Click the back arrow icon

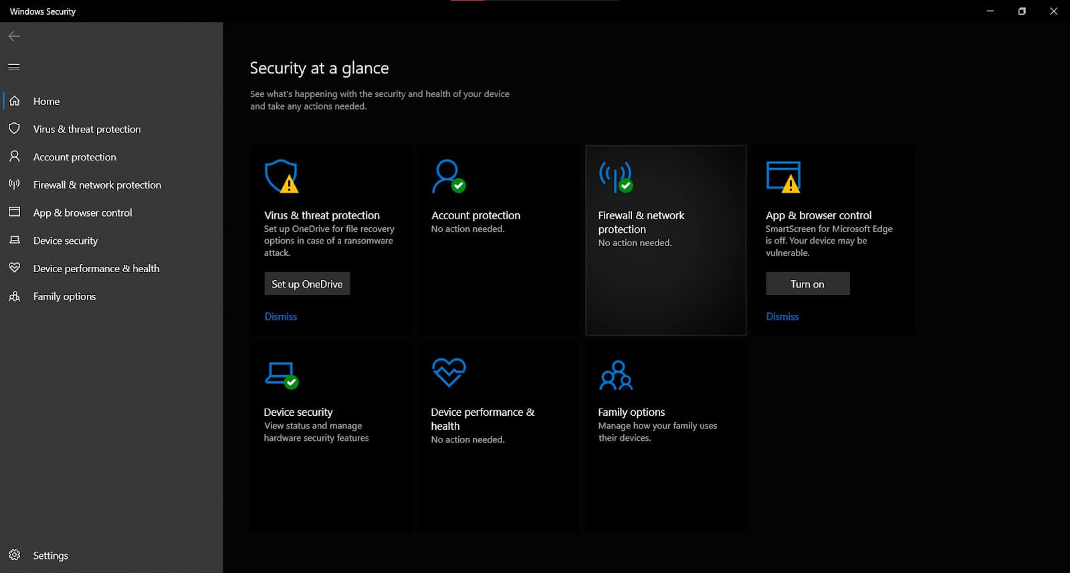(x=14, y=36)
